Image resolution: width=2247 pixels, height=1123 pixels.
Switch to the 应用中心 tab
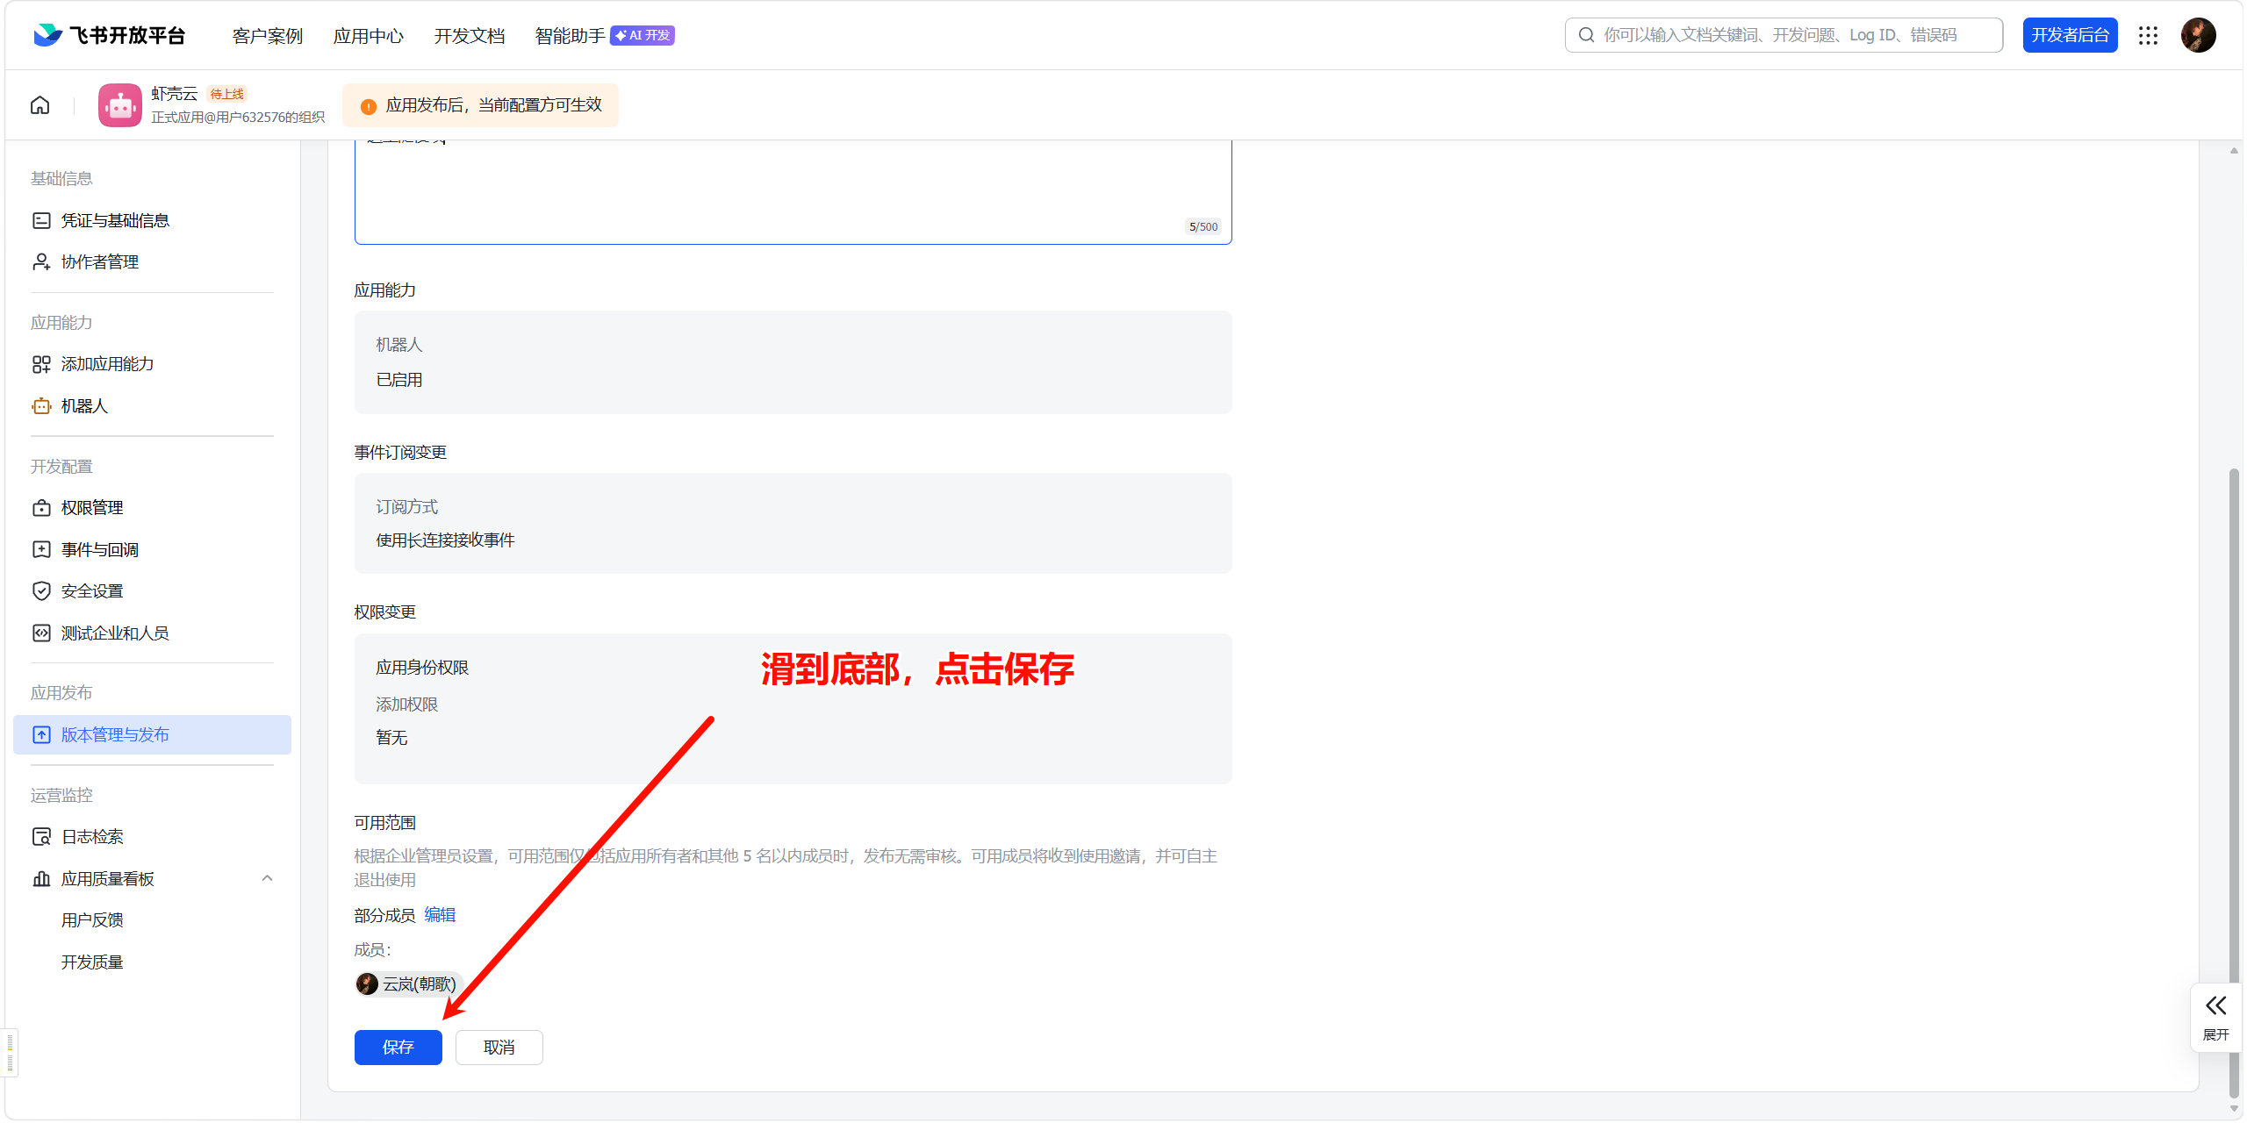point(368,36)
